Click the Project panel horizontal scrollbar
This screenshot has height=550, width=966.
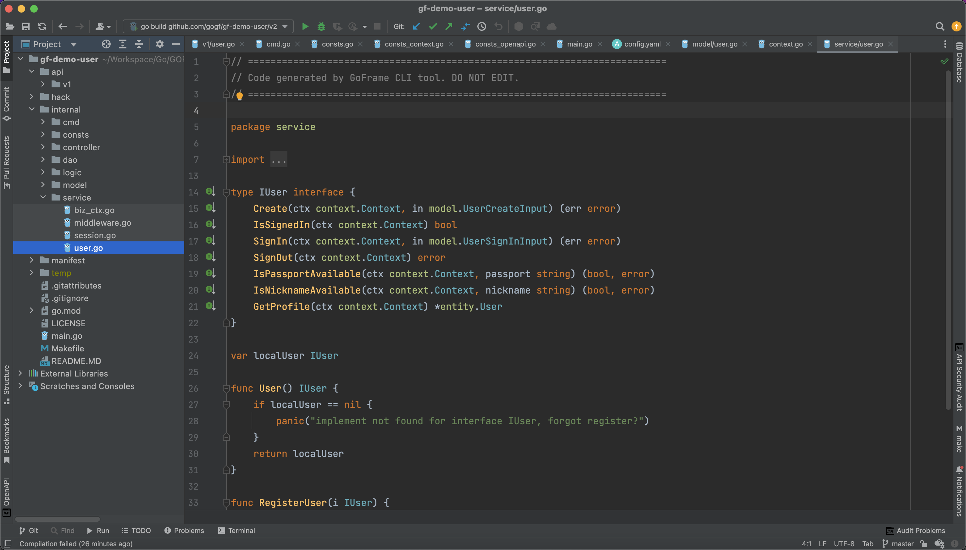pos(58,519)
